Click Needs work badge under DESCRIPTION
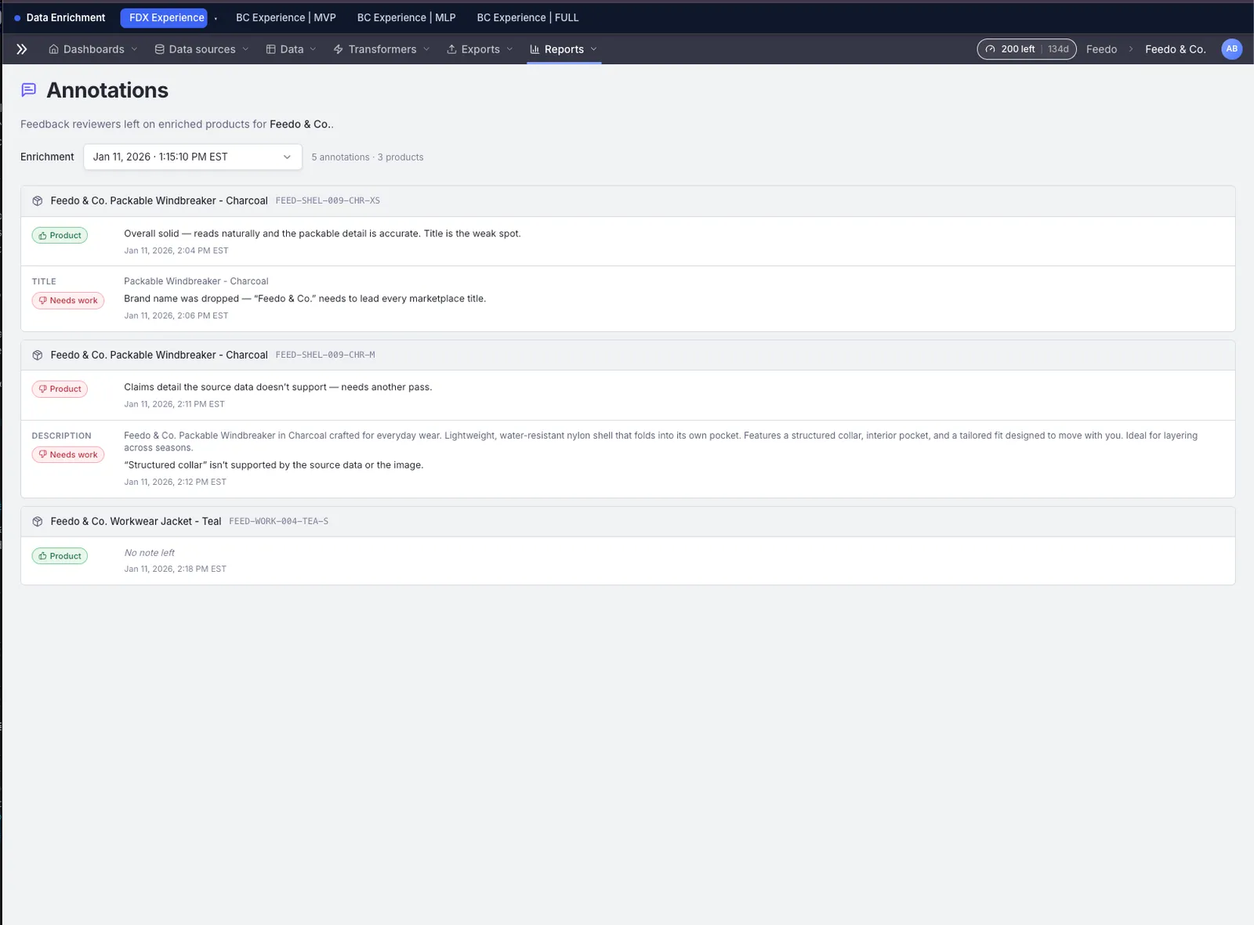 coord(68,454)
